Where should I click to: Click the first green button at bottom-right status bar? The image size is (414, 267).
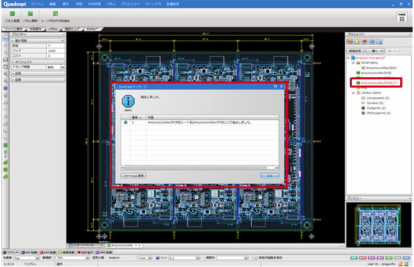click(x=354, y=258)
